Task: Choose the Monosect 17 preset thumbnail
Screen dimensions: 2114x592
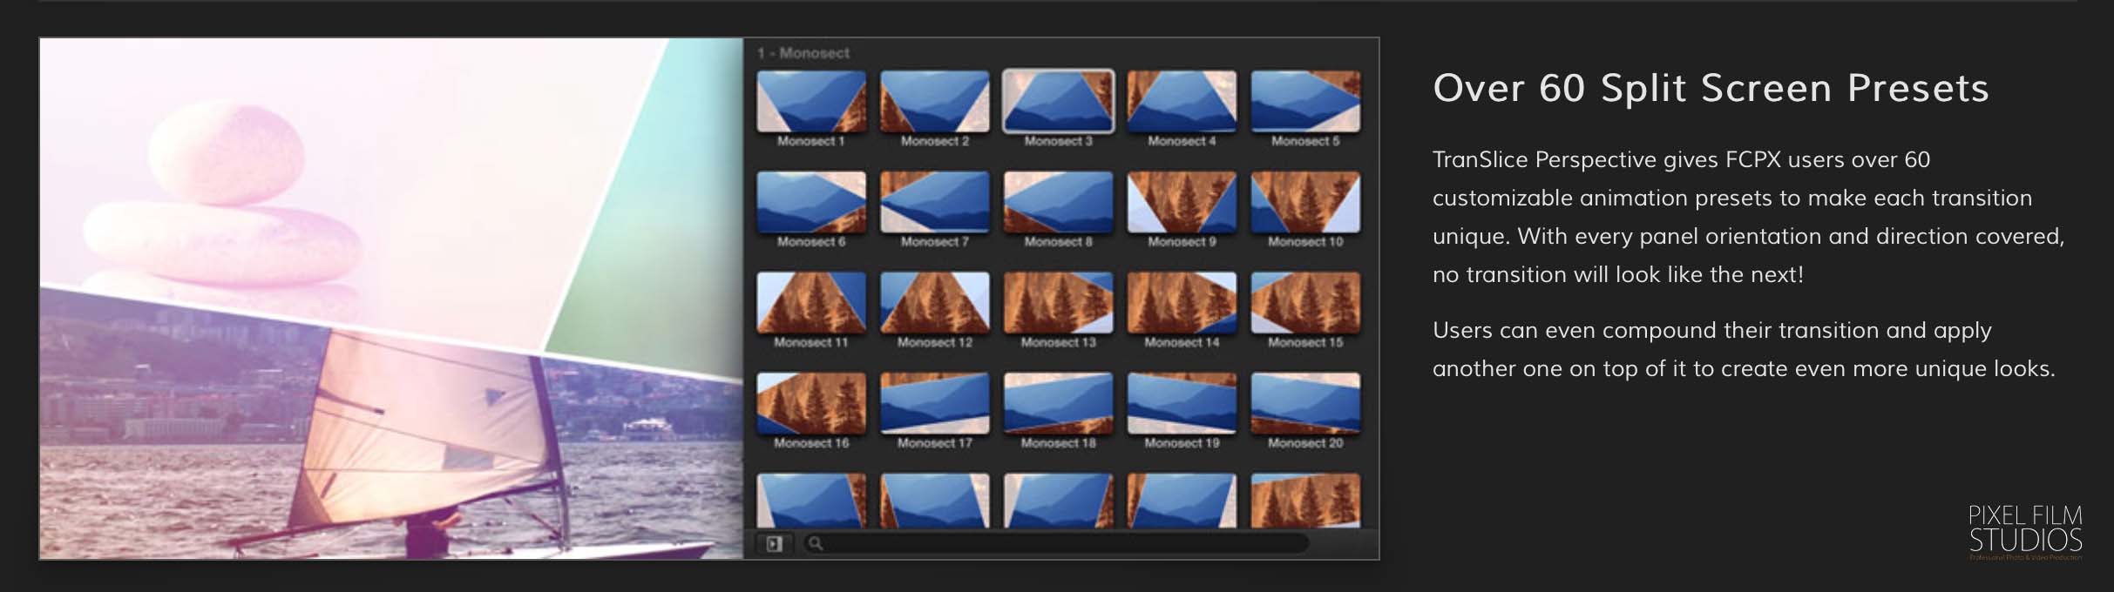Action: tap(934, 404)
